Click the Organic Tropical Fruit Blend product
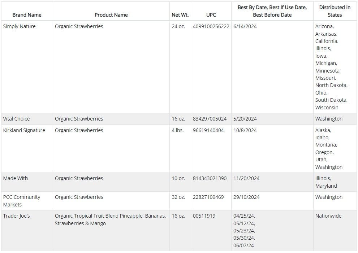This screenshot has width=358, height=253. click(x=110, y=219)
